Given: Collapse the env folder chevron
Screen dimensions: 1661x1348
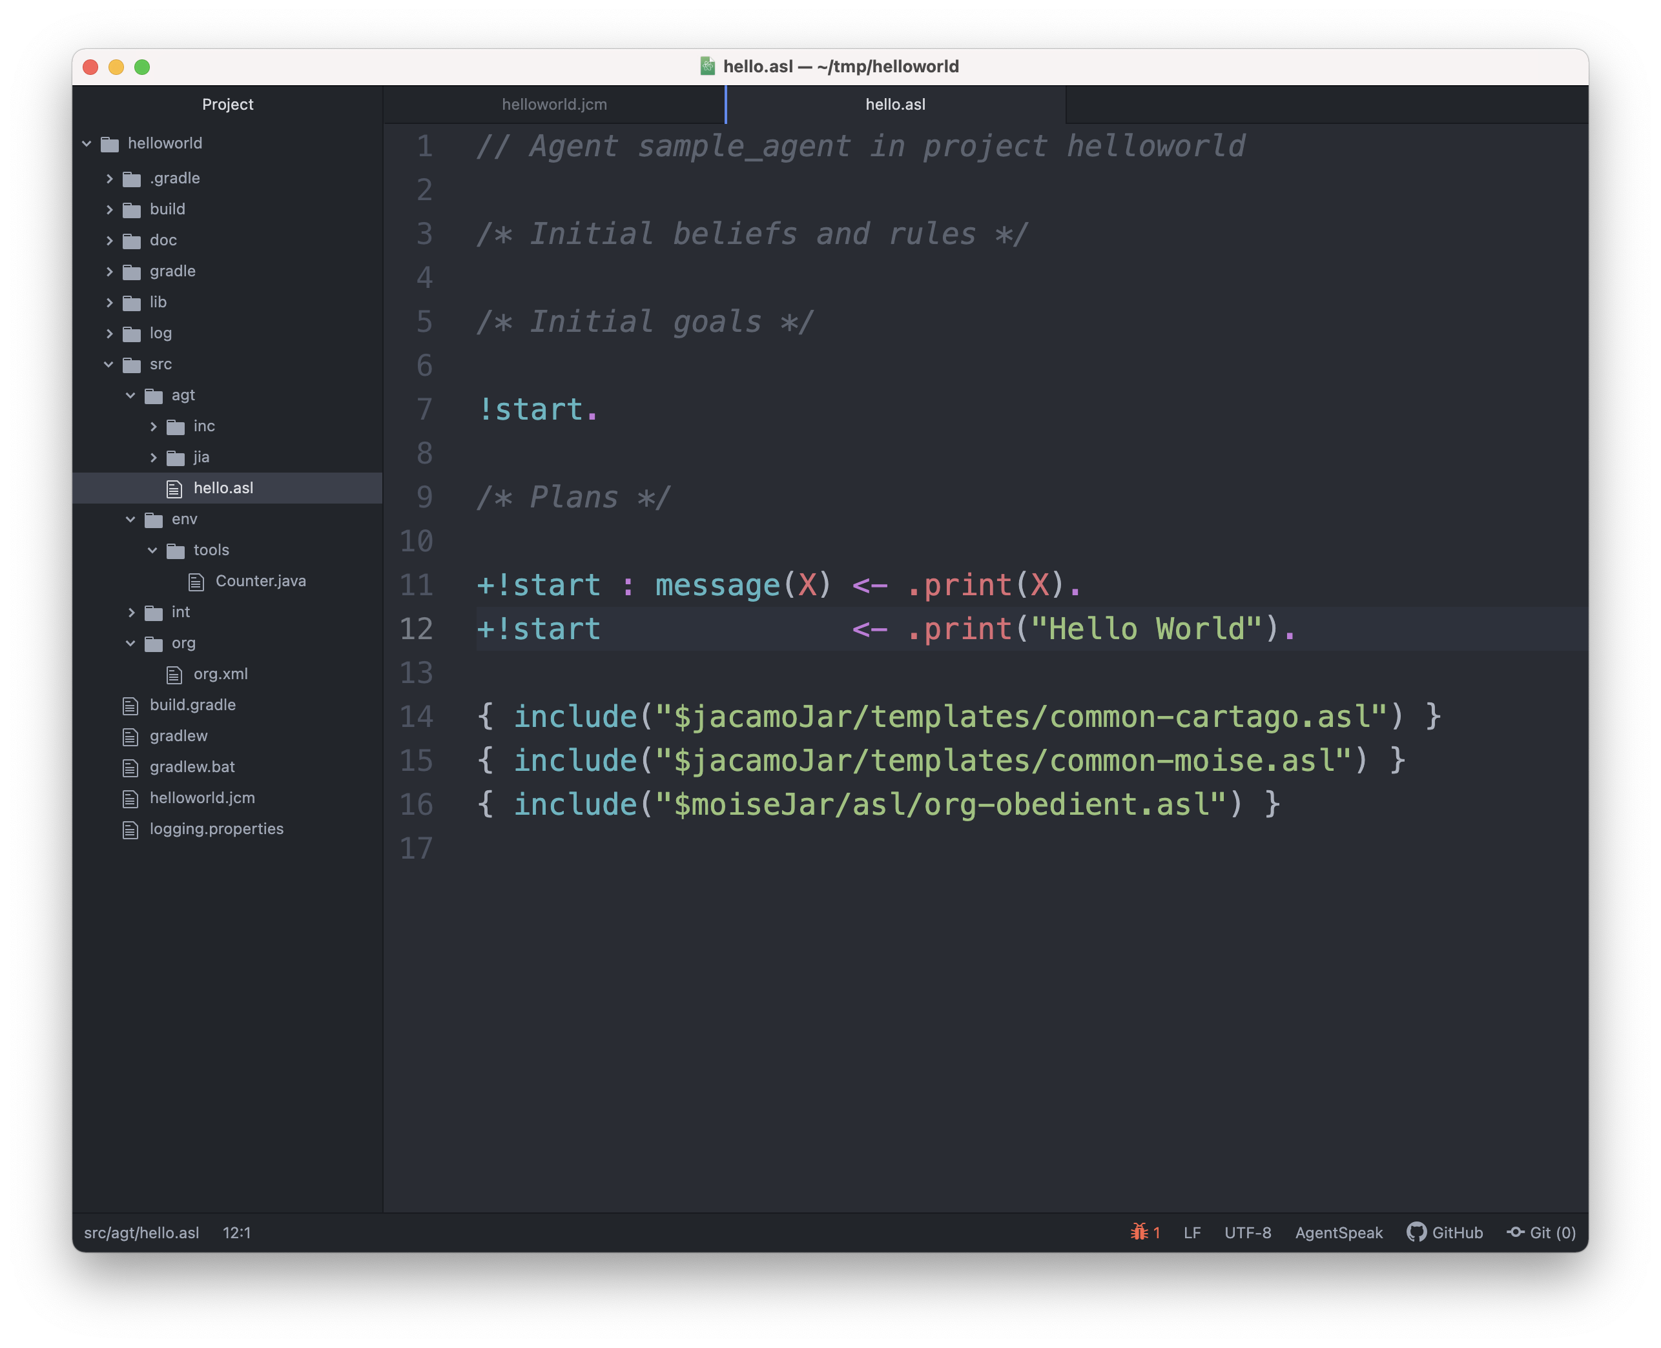Looking at the screenshot, I should click(x=130, y=520).
